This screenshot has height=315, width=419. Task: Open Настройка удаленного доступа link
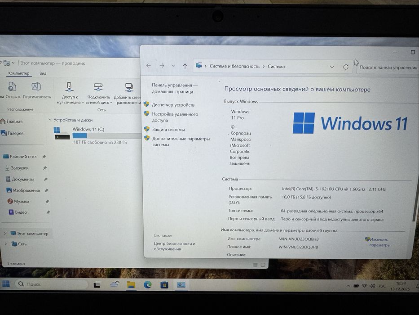click(x=175, y=117)
